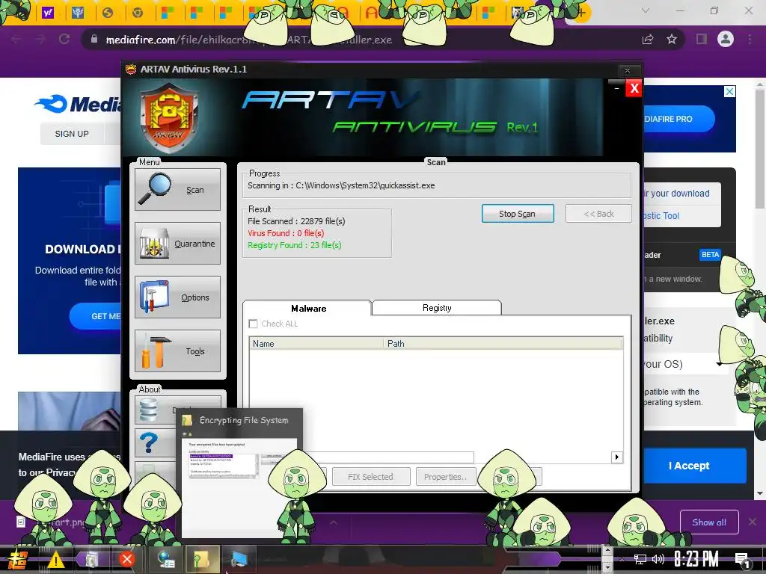This screenshot has width=766, height=574.
Task: Click the page scrollbar down arrow
Action: (x=760, y=493)
